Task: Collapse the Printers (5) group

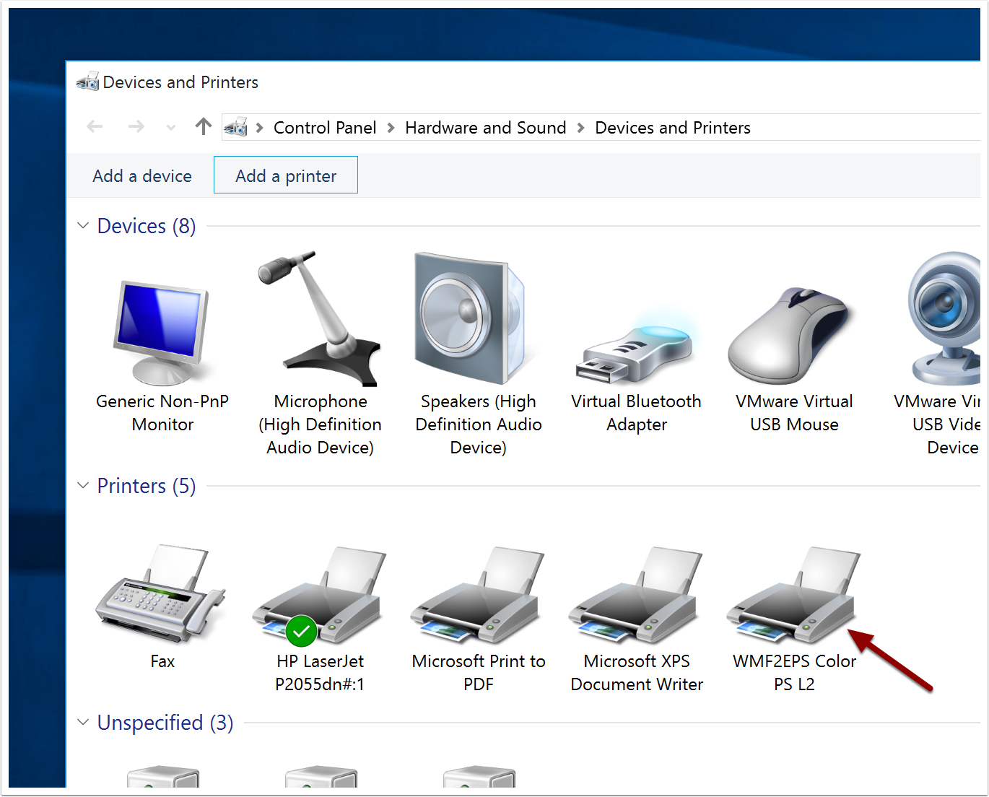Action: (x=83, y=485)
